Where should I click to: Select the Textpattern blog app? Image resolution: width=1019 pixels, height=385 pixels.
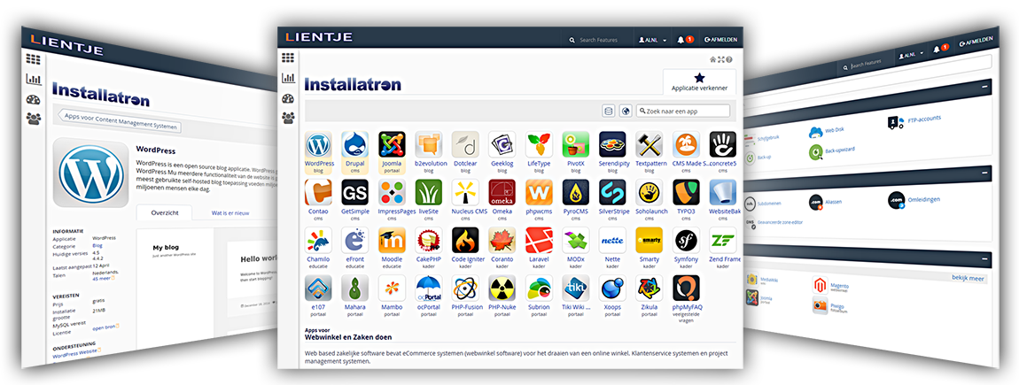(x=649, y=145)
